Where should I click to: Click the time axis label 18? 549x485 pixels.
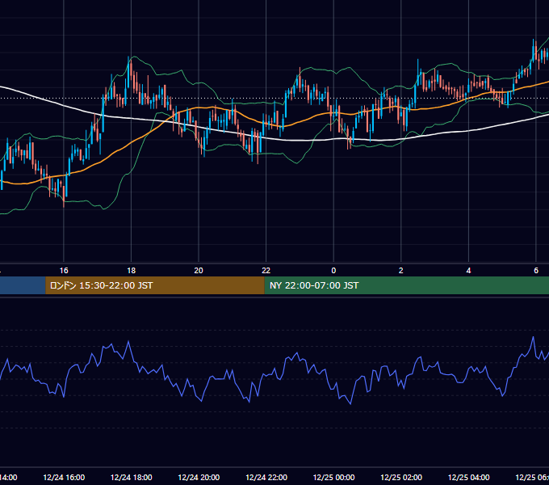[x=131, y=271]
